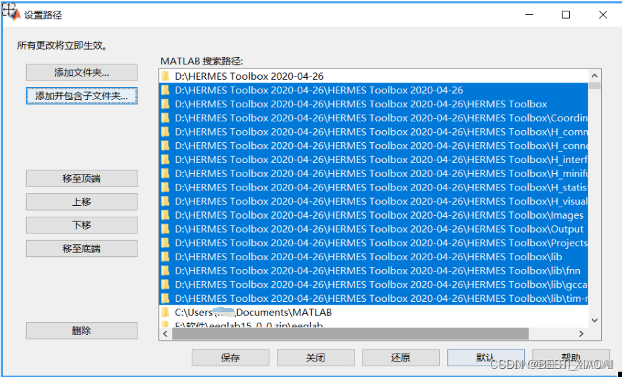Click 添加并包含子文件夹... button
The image size is (622, 377).
pyautogui.click(x=82, y=96)
